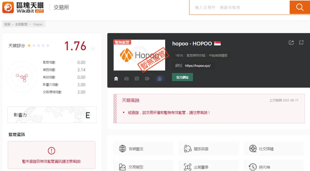Viewport: 310px width, 171px height.
Task: Open 企業畫像 icon
Action: click(188, 167)
